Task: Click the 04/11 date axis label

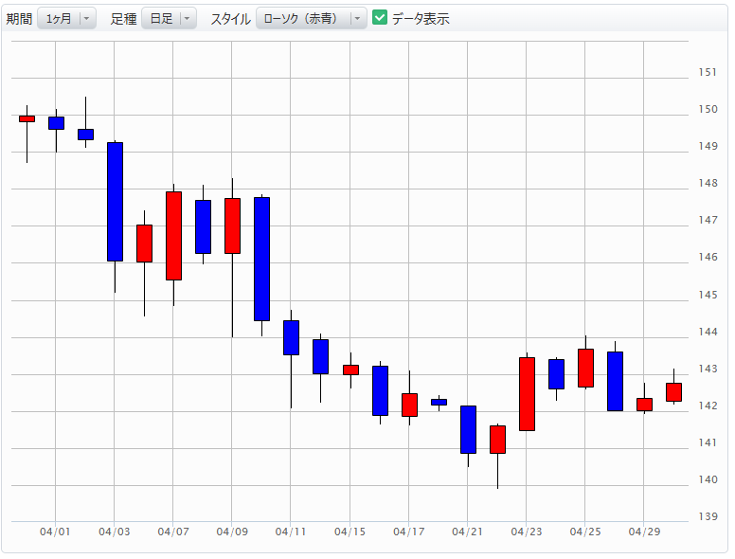Action: click(291, 532)
